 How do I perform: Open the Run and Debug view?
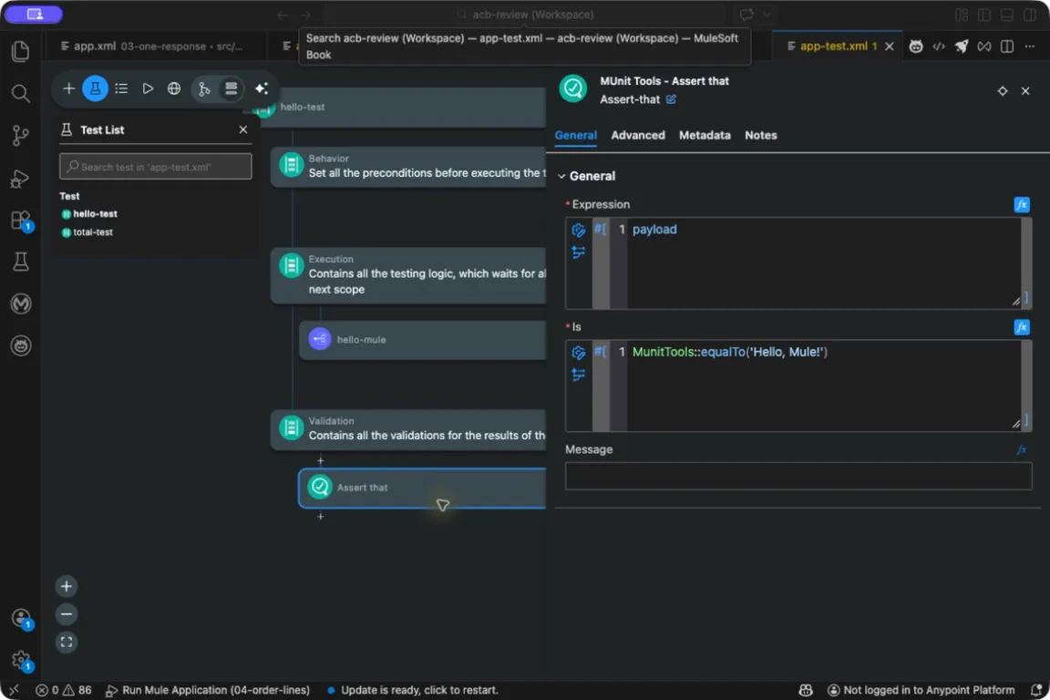pos(21,178)
